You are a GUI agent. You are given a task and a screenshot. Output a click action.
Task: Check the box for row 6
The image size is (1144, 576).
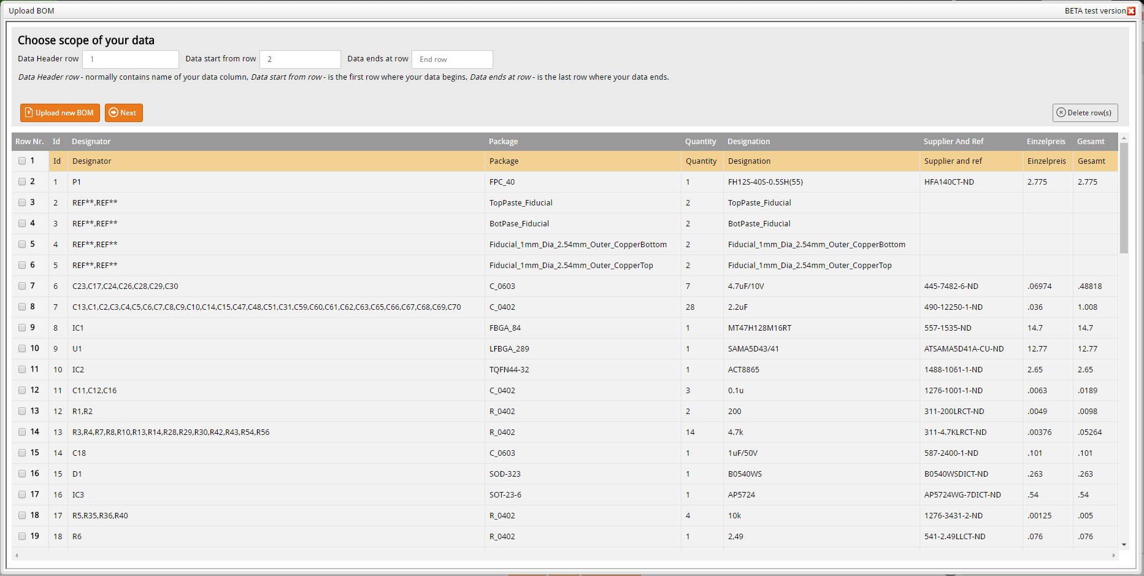coord(22,265)
